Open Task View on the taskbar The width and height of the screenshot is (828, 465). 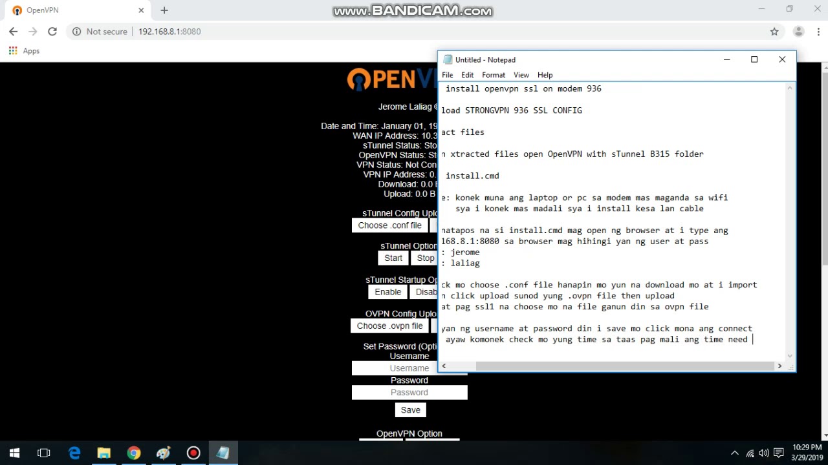click(44, 453)
